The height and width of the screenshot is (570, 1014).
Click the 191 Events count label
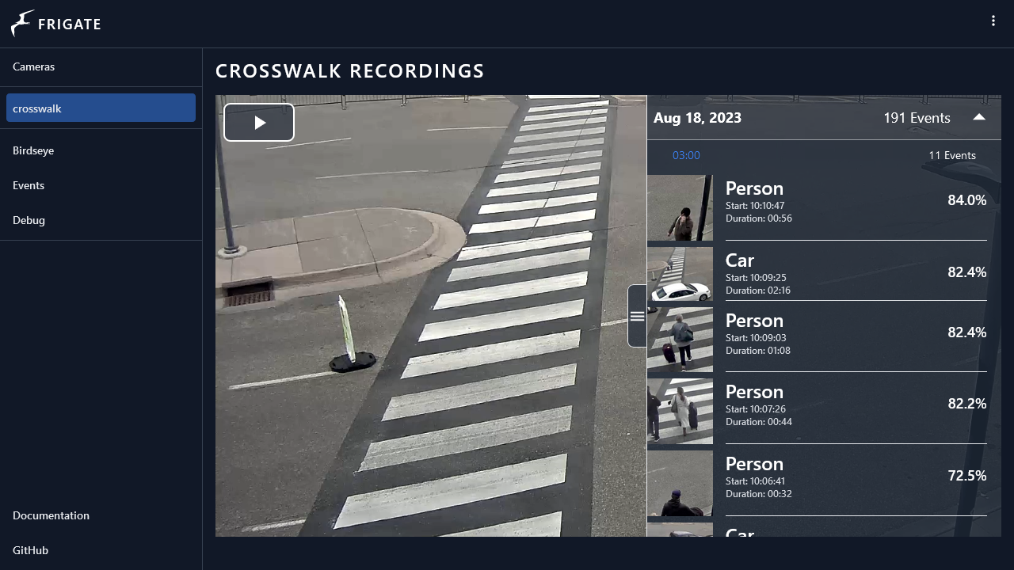[917, 118]
